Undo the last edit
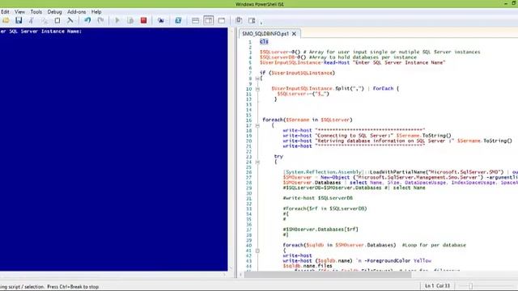The image size is (518, 291). pyautogui.click(x=87, y=20)
